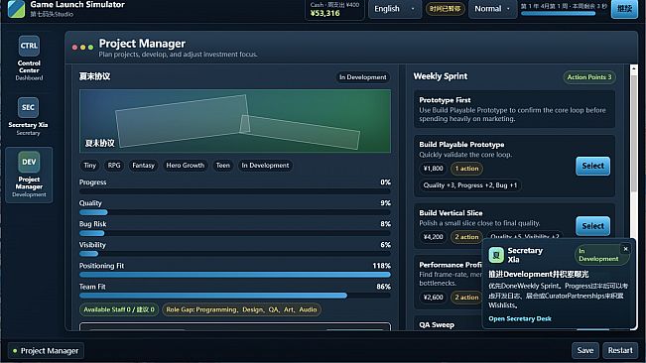This screenshot has height=363, width=646.
Task: Click the Quality progress bar
Action: click(x=235, y=212)
